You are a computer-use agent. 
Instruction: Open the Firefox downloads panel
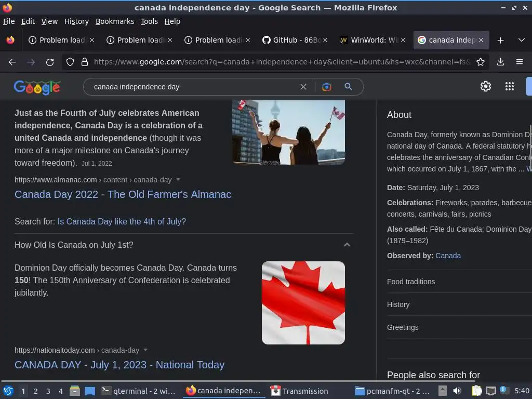point(500,62)
